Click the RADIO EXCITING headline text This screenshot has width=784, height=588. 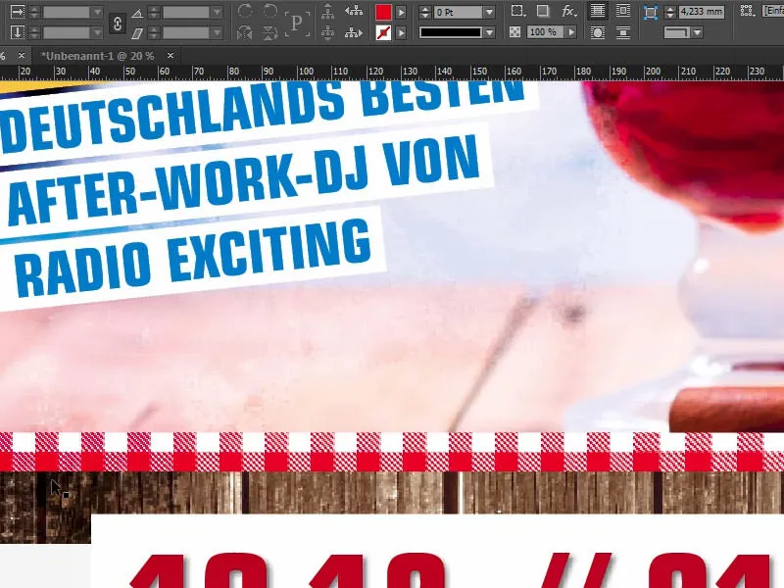pos(193,259)
